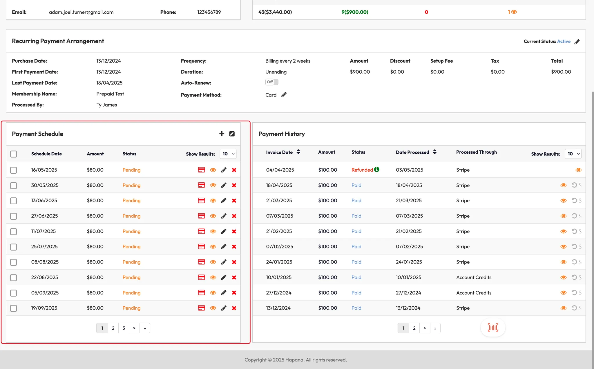594x369 pixels.
Task: Check the 27/06/2025 schedule row checkbox
Action: 14,216
